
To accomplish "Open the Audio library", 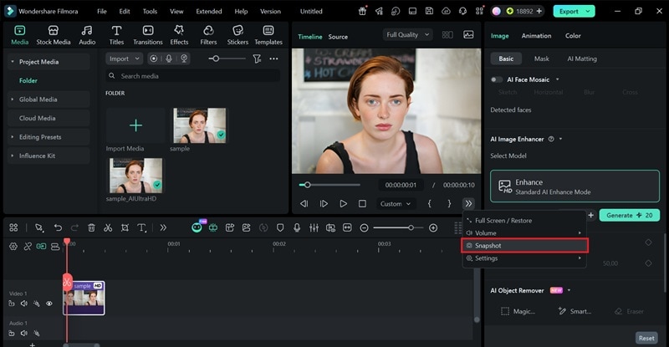I will 87,35.
